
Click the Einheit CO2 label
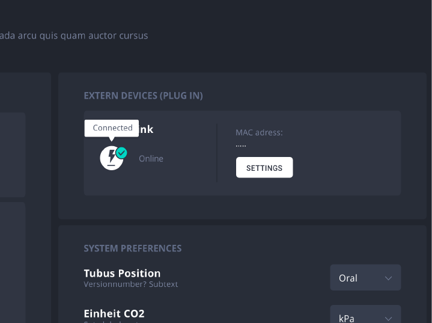[114, 313]
